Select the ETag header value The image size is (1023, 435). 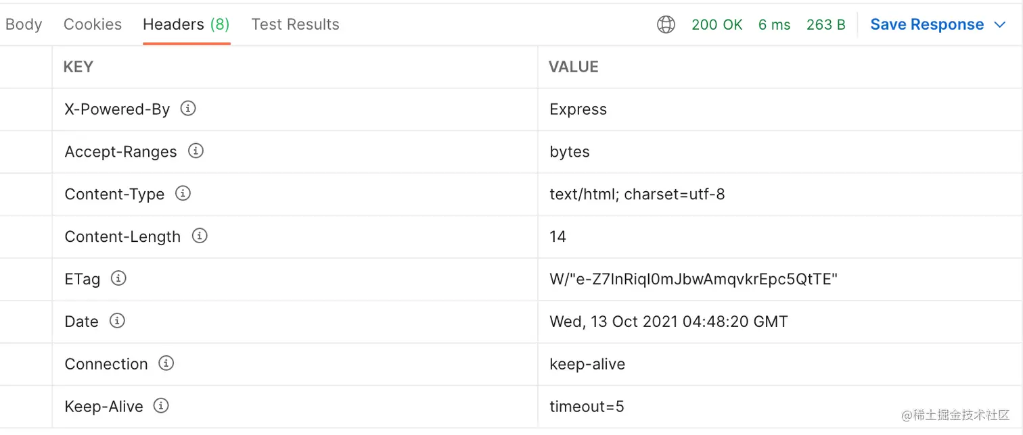(x=694, y=279)
